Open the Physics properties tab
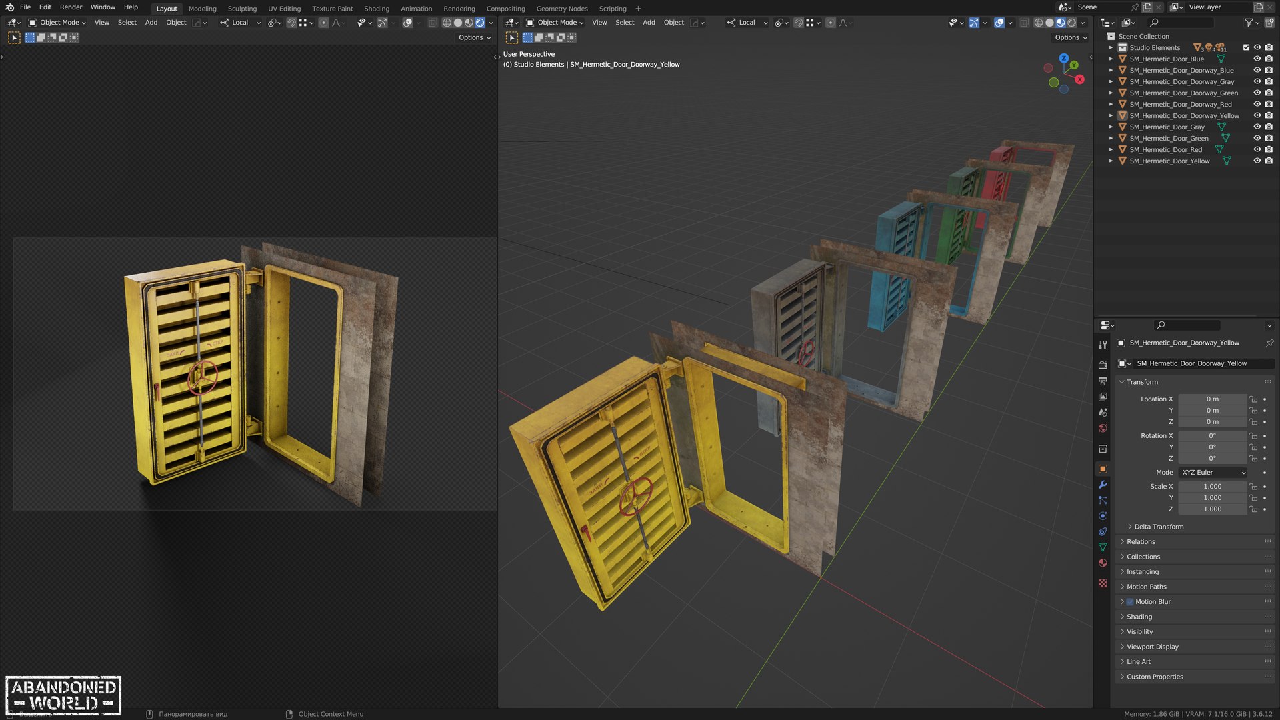1280x720 pixels. [x=1103, y=516]
